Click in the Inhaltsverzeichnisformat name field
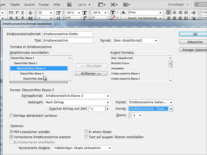The width and height of the screenshot is (207, 155). 68,34
